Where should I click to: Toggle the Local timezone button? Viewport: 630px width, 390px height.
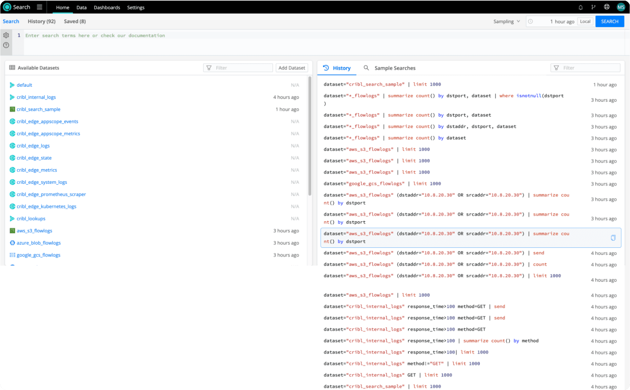point(585,21)
